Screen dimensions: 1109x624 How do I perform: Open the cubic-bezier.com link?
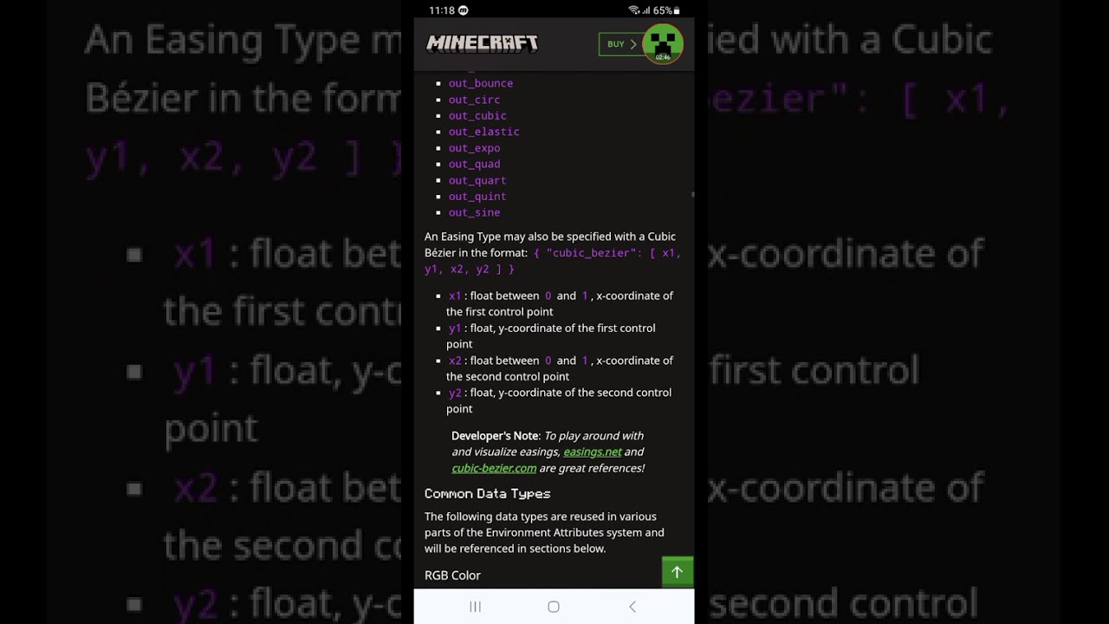coord(494,468)
